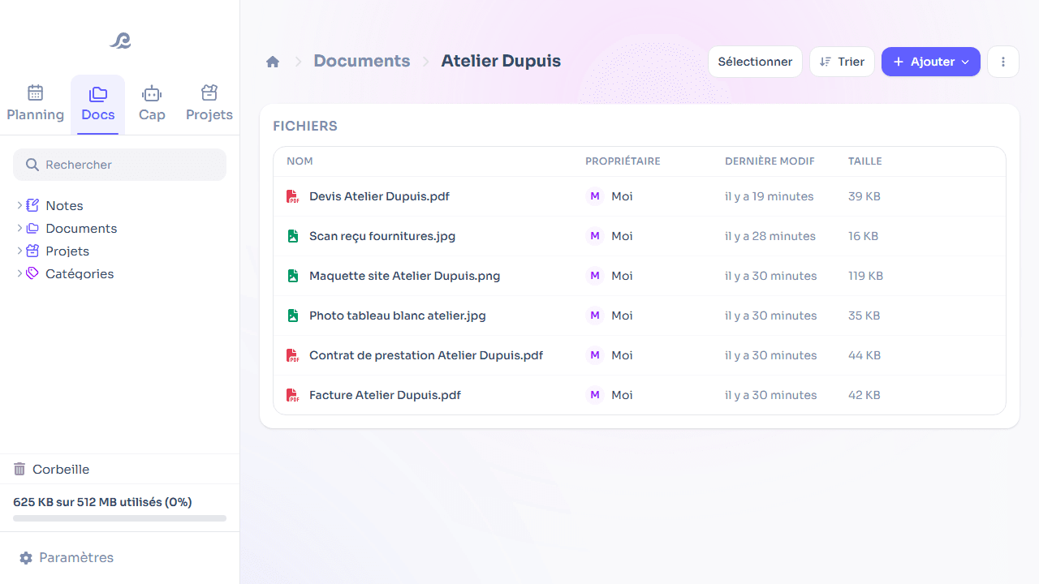Click owner avatar M on the Photo tableau row

[x=595, y=316]
